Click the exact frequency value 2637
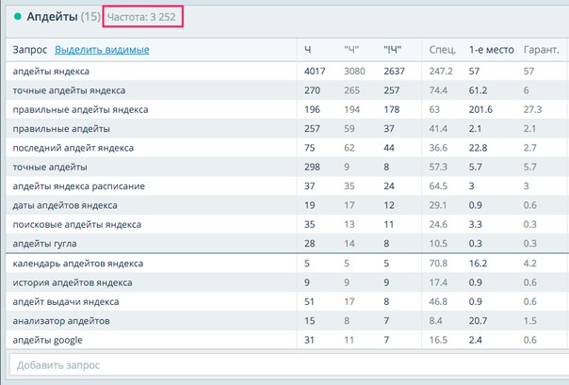The image size is (569, 385). pos(394,71)
